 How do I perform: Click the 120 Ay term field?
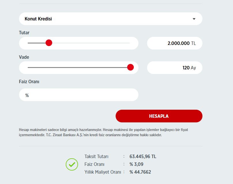pyautogui.click(x=174, y=68)
